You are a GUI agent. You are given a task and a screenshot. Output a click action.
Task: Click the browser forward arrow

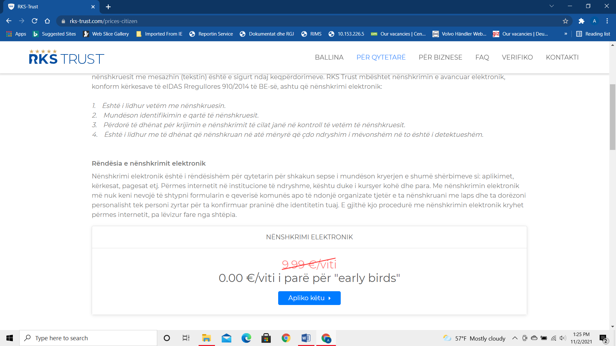pyautogui.click(x=21, y=21)
